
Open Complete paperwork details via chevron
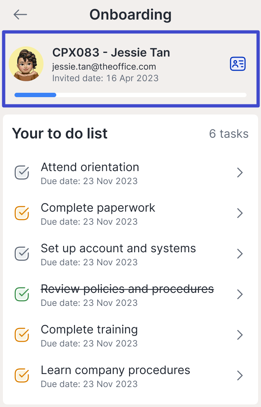pyautogui.click(x=240, y=213)
